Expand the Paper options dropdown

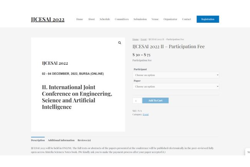[x=176, y=87]
